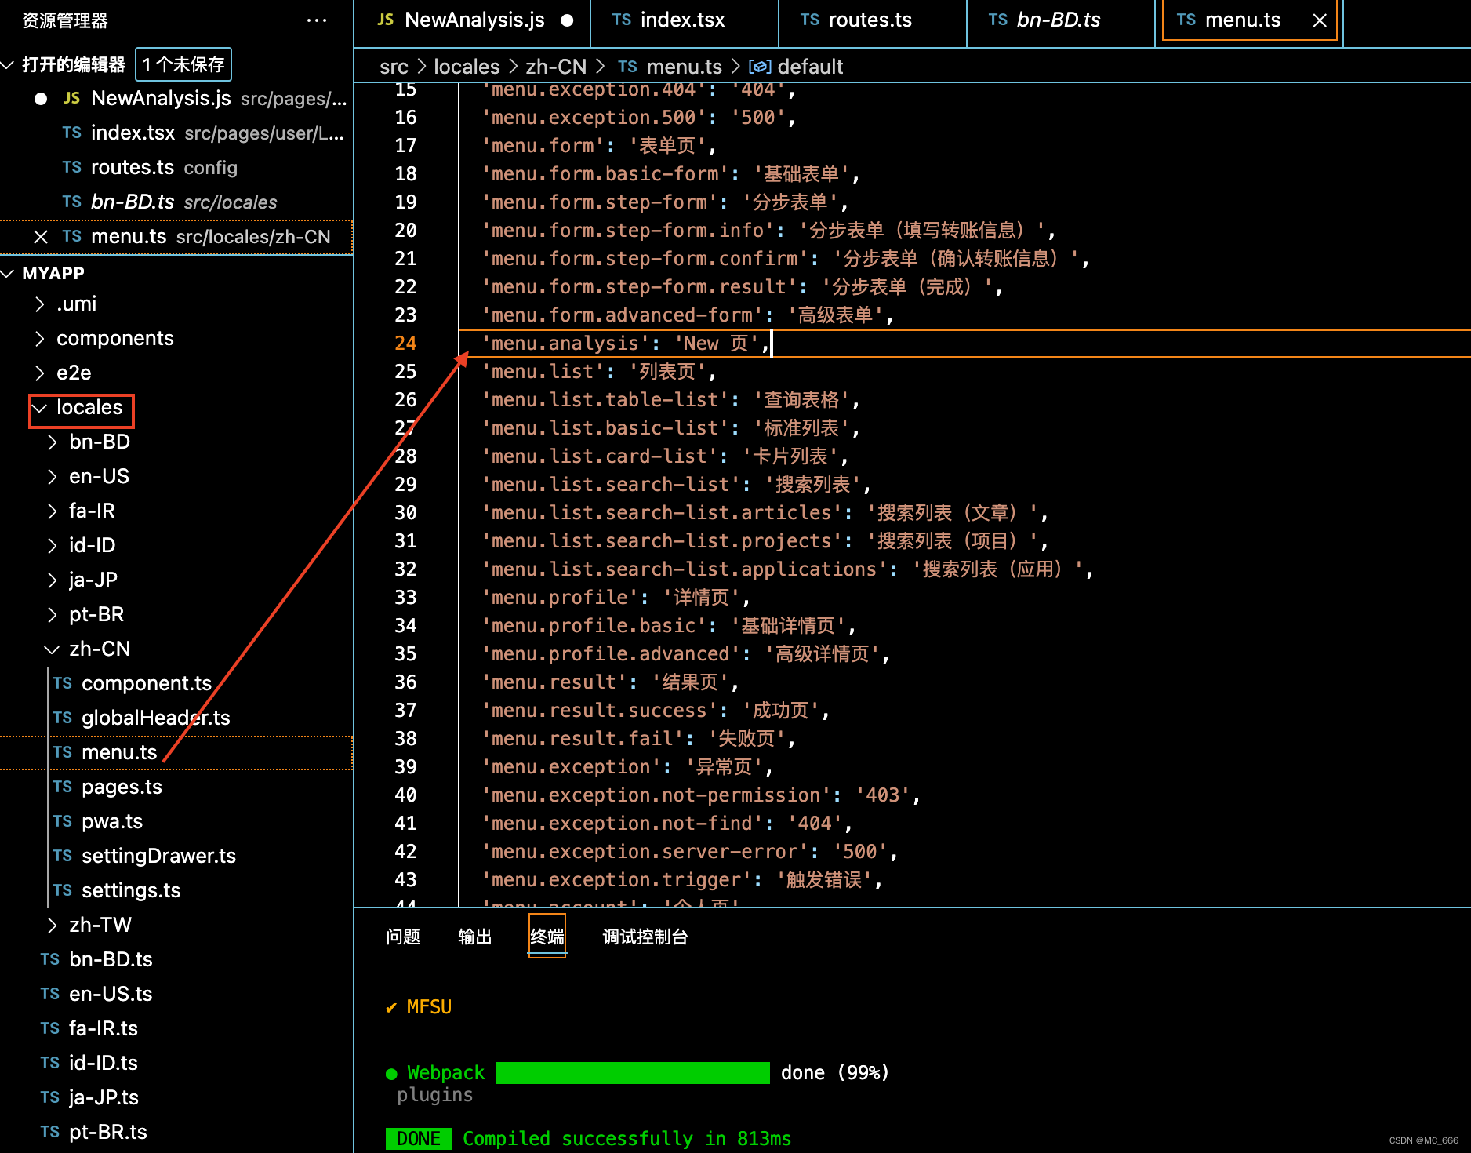Expand the .umi folder

pos(40,304)
